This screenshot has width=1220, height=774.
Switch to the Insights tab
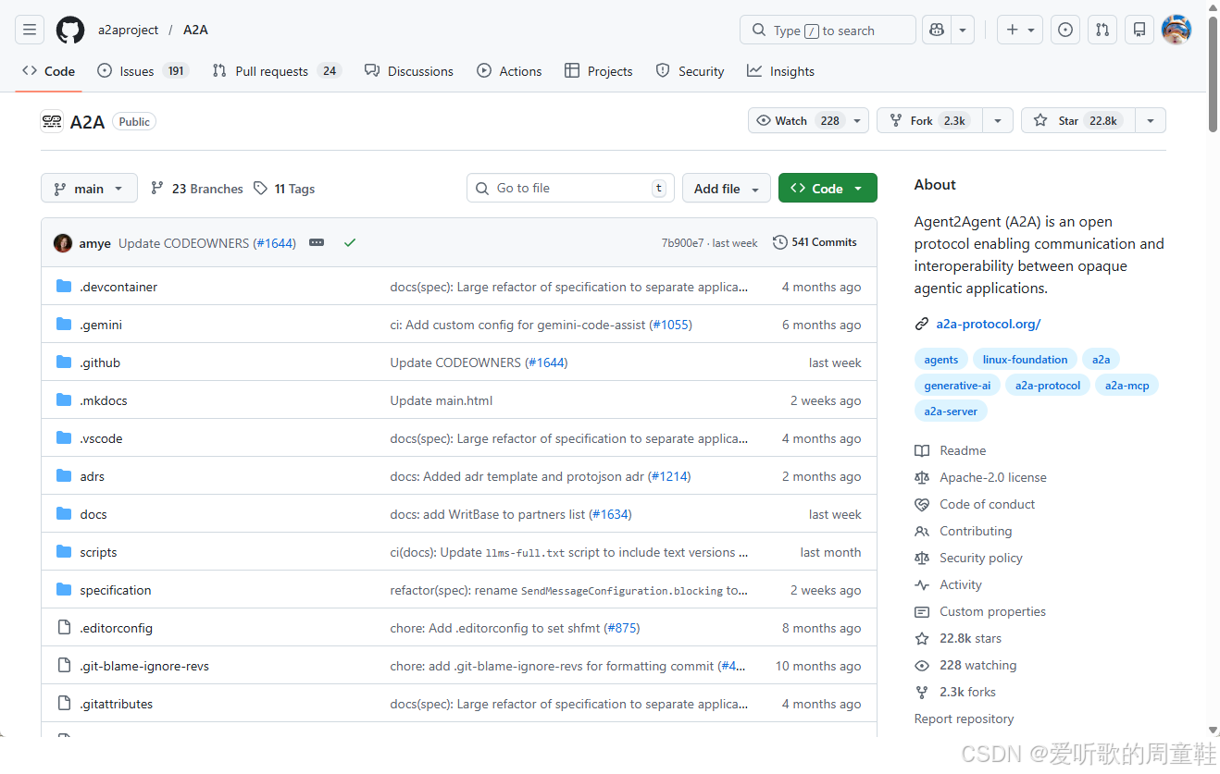781,71
